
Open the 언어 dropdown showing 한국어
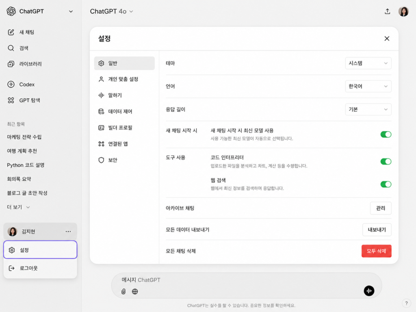pyautogui.click(x=368, y=86)
